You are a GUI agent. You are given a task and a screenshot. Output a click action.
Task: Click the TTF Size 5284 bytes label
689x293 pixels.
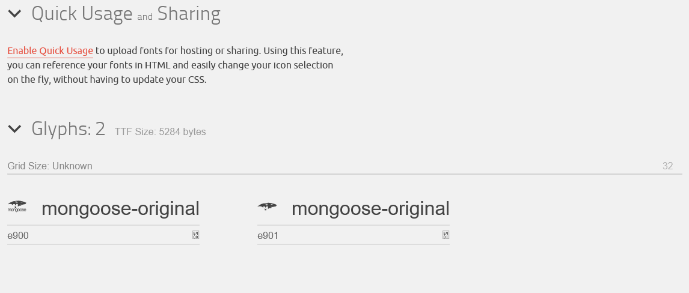tap(160, 132)
